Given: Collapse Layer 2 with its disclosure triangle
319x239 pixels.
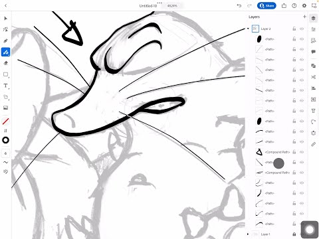Looking at the screenshot, I should tap(248, 29).
